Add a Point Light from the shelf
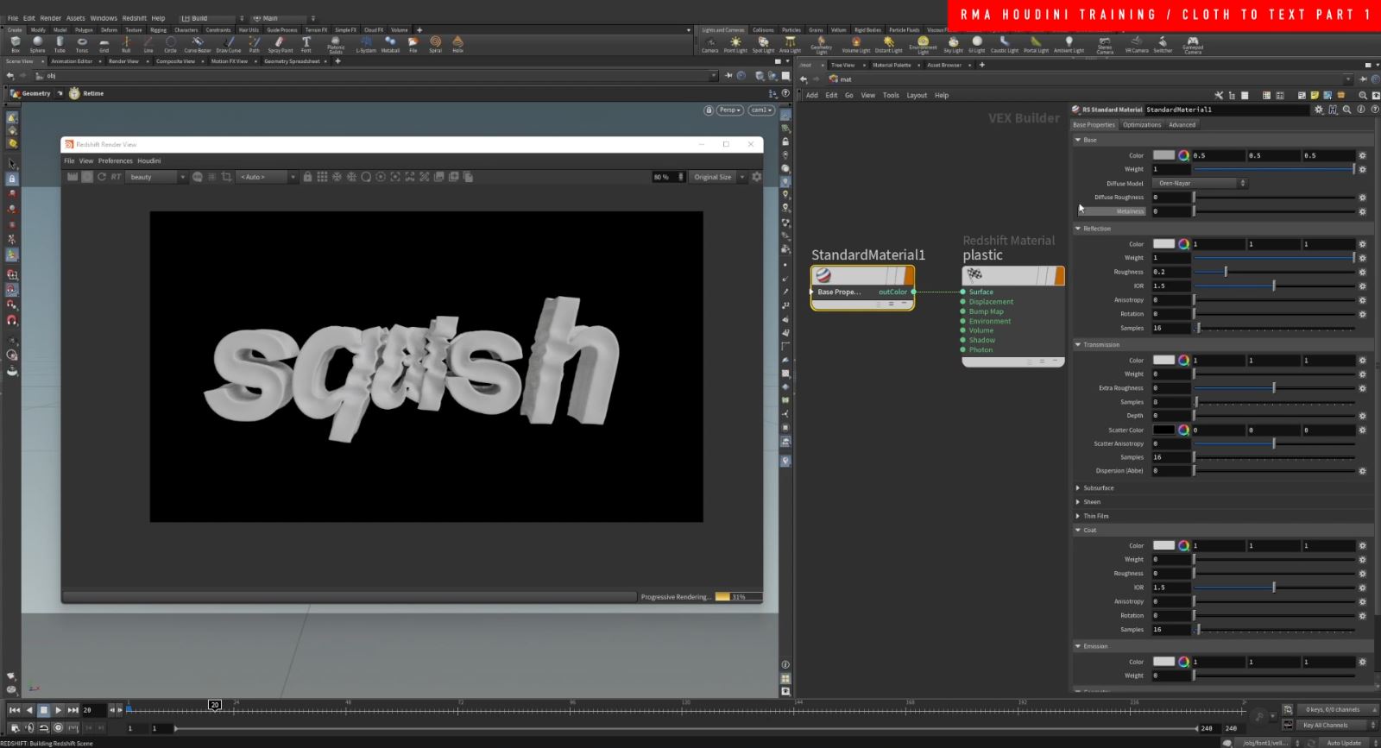This screenshot has width=1381, height=748. [735, 43]
